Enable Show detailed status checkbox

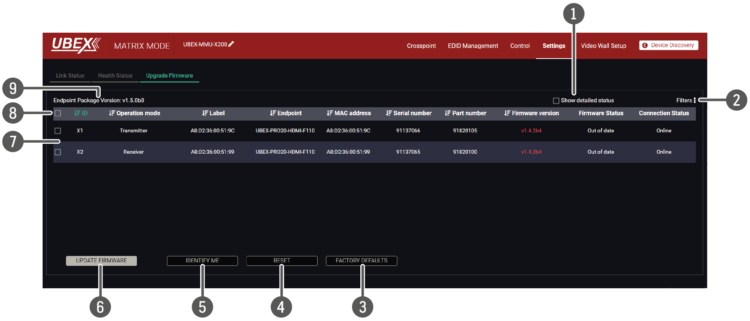pos(556,101)
